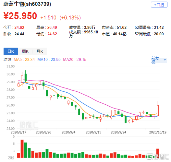Click the 万股 volume unit label
171x162 pixels.
(x=11, y=158)
